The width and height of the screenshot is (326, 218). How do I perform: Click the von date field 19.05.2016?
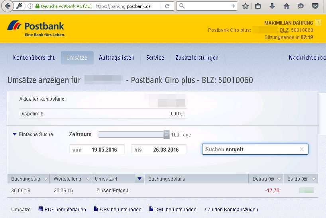(x=97, y=150)
